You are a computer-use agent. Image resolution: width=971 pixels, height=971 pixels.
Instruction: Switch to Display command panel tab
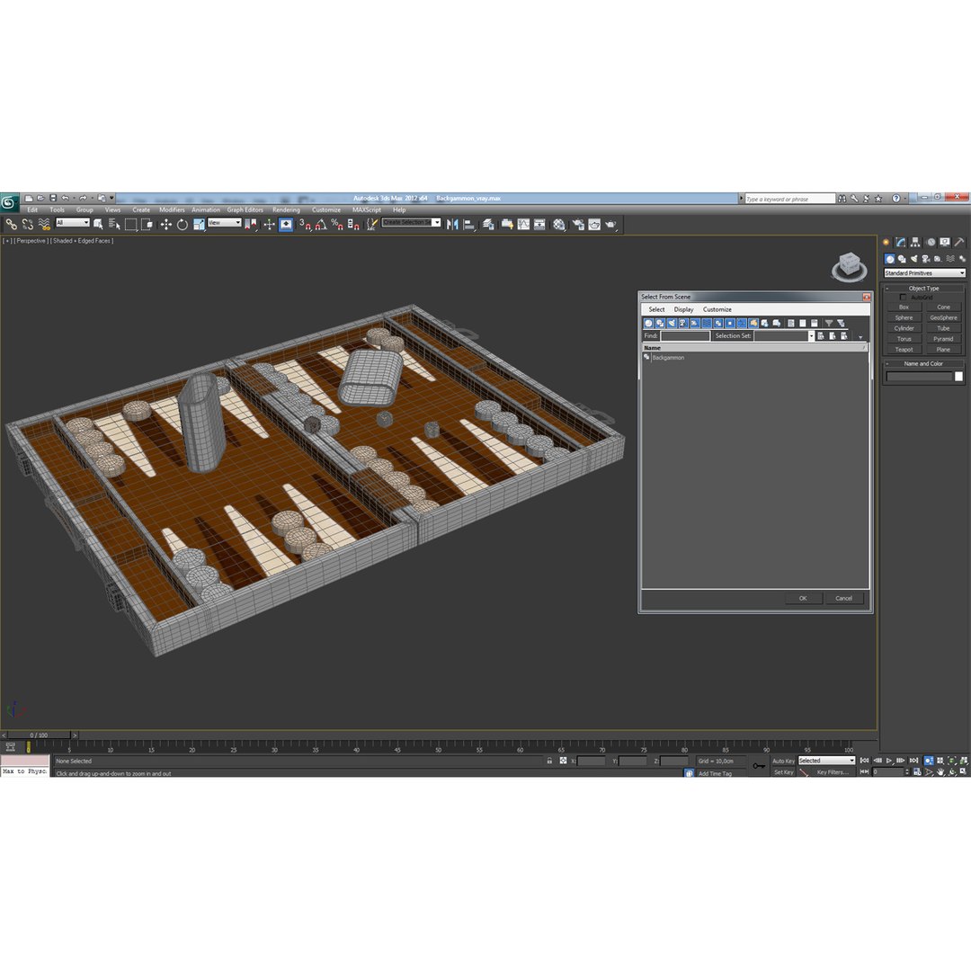tap(944, 242)
